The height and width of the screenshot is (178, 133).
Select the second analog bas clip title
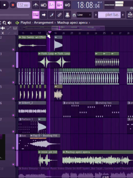[105, 103]
